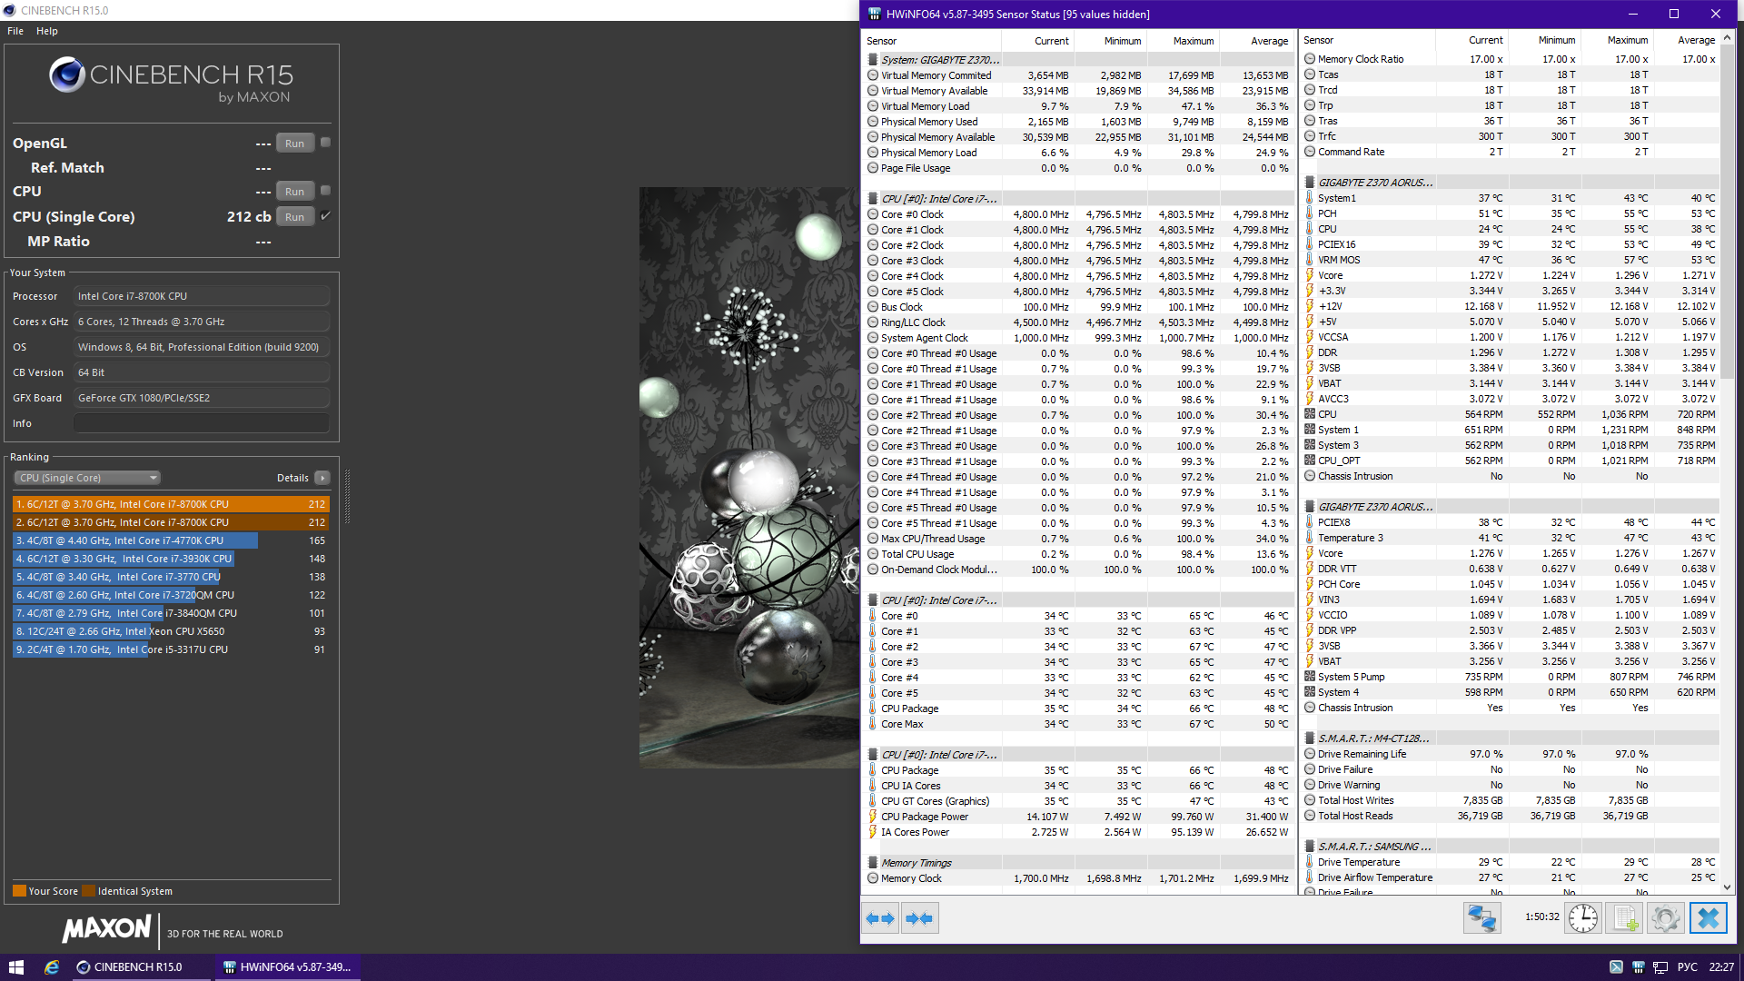Enable the CPU test checkbox

tap(325, 191)
